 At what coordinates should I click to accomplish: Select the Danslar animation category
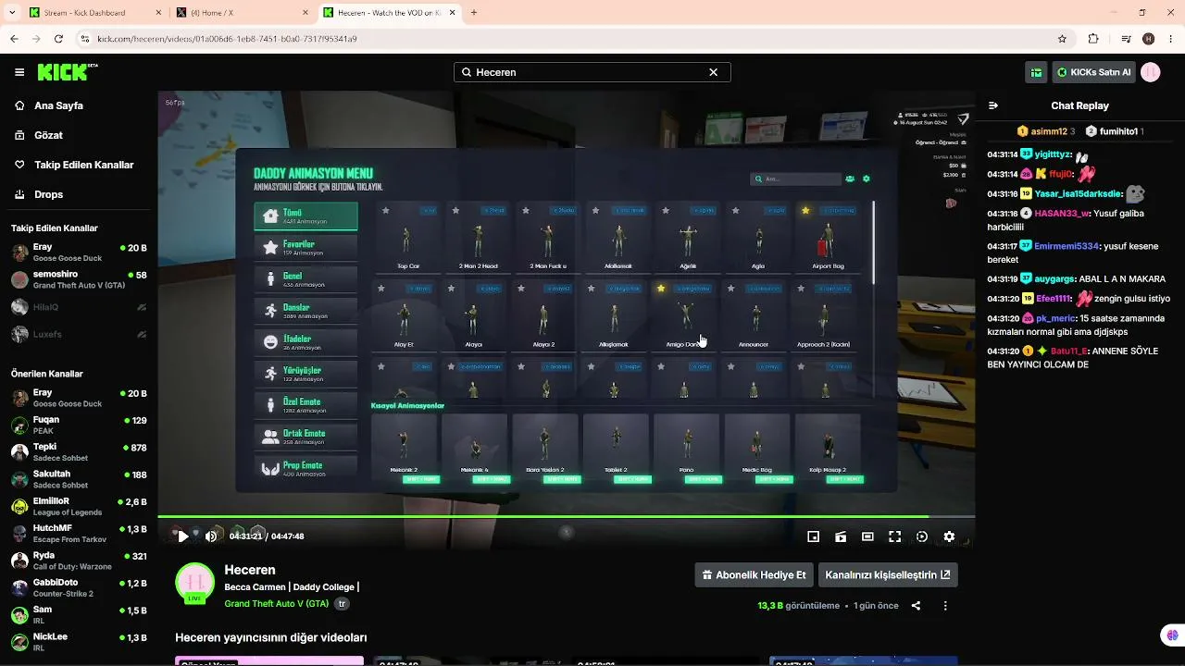(x=306, y=310)
